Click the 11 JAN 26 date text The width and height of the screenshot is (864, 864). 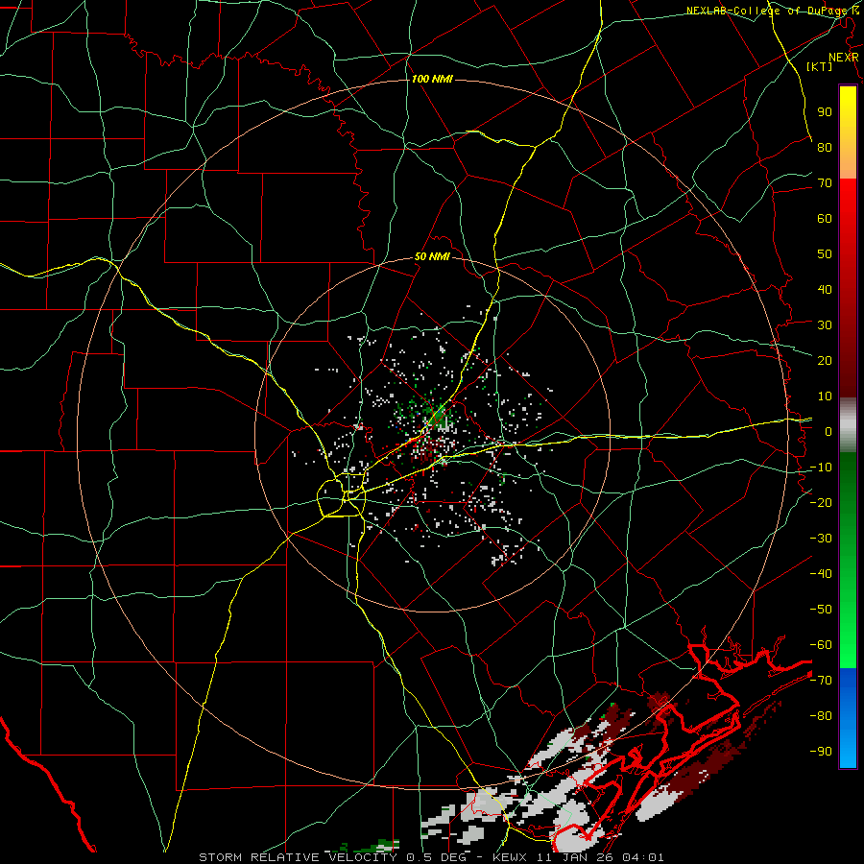[x=575, y=857]
